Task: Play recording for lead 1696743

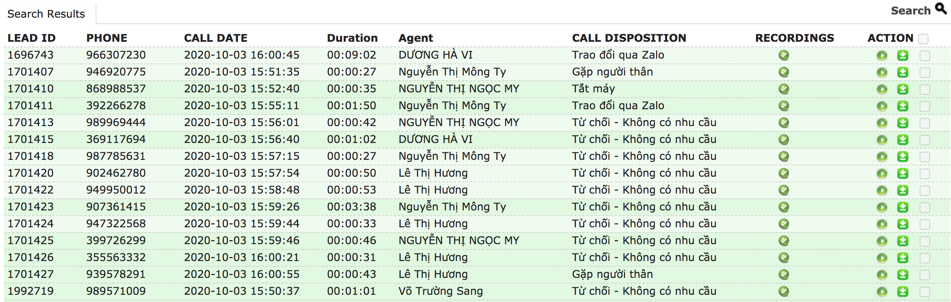Action: [x=882, y=56]
